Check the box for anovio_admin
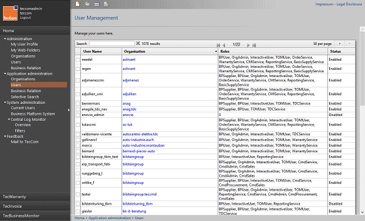The image size is (365, 221). pyautogui.click(x=78, y=115)
